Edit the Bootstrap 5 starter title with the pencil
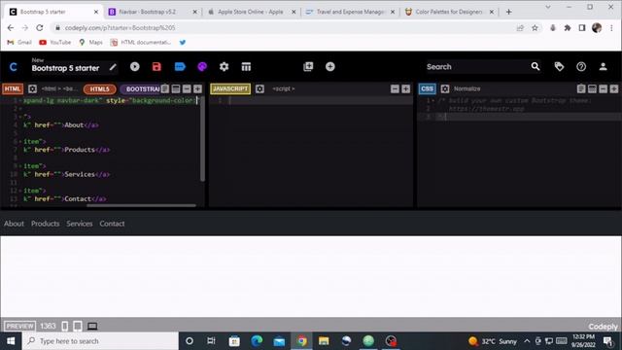This screenshot has height=350, width=622. pyautogui.click(x=113, y=67)
